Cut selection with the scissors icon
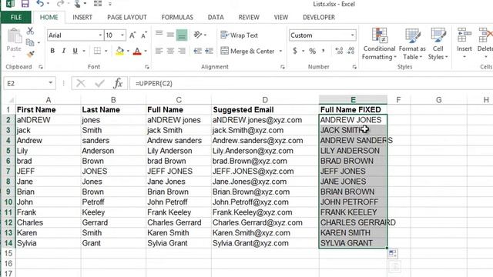The image size is (493, 277). click(x=30, y=31)
